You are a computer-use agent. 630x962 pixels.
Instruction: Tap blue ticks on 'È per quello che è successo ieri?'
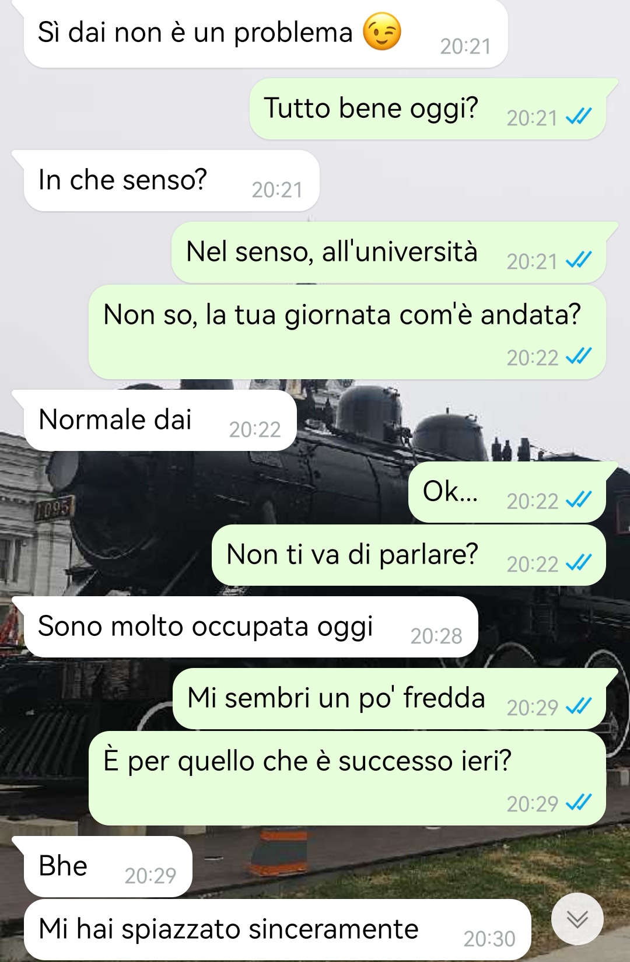coord(579,803)
